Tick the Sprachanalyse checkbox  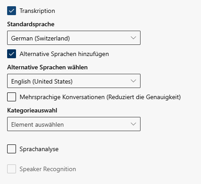click(12, 149)
